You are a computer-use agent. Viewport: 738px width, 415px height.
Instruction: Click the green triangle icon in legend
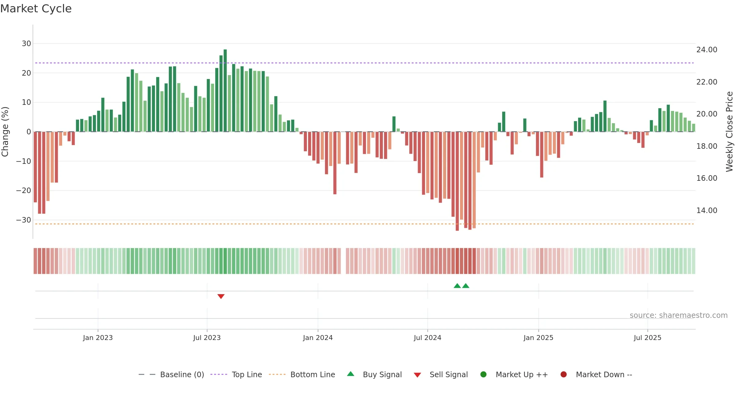pyautogui.click(x=351, y=374)
